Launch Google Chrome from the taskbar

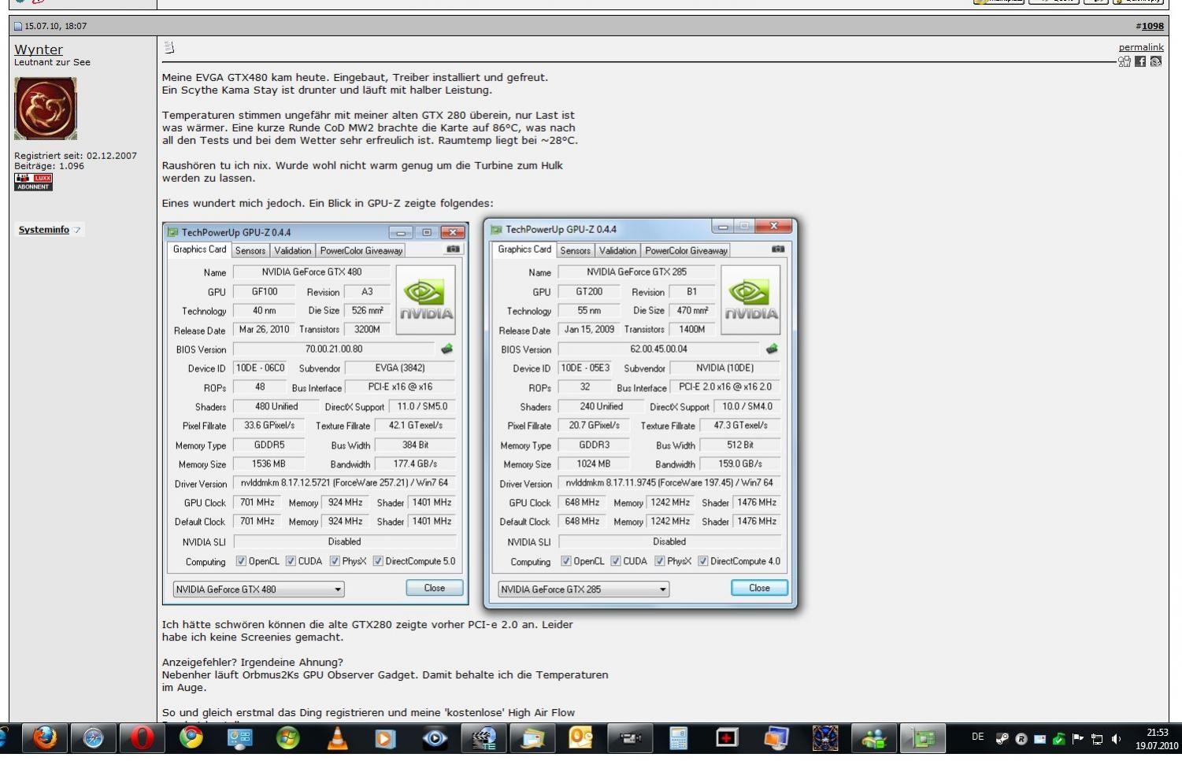(x=191, y=738)
